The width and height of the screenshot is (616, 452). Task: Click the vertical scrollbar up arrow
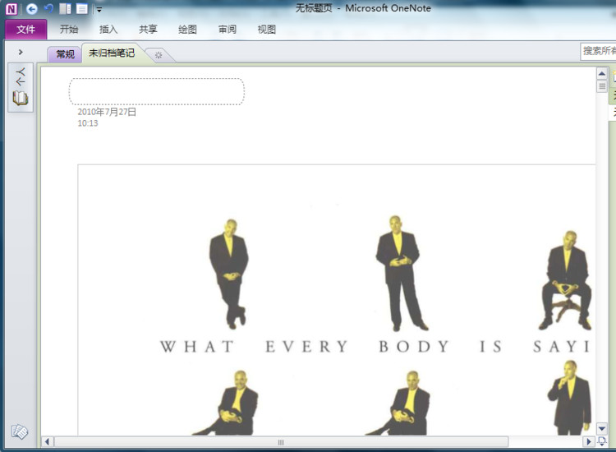click(601, 74)
